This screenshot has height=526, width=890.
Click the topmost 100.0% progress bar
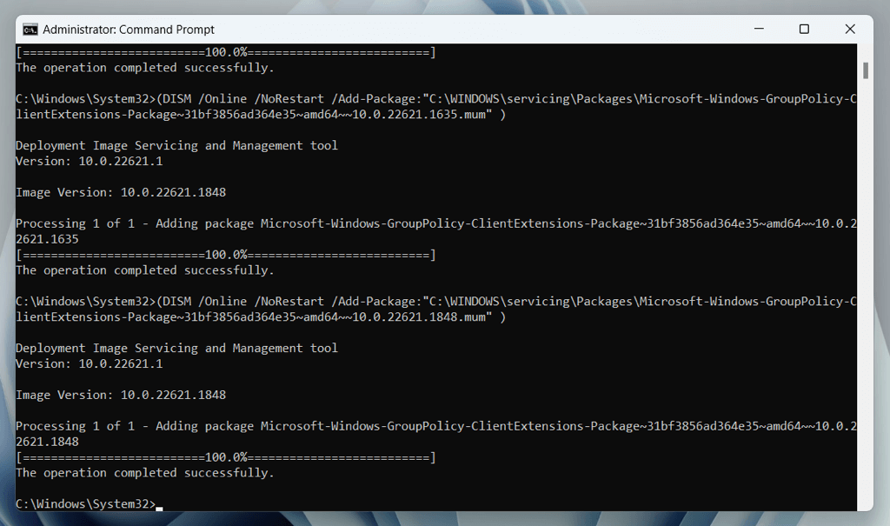click(226, 52)
